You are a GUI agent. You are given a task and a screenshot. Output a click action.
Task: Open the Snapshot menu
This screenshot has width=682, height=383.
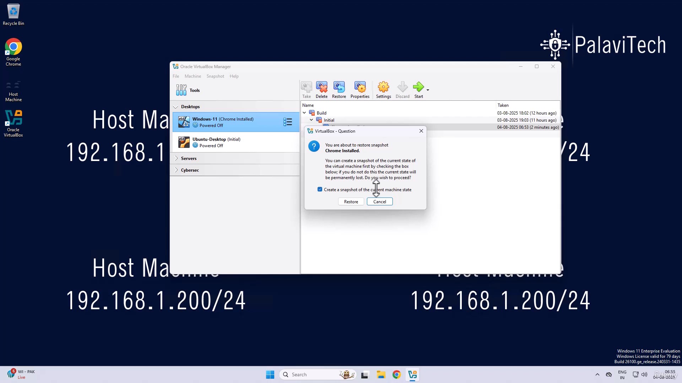click(x=215, y=76)
